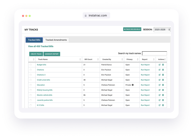Edit the Elderly housing bills track
This screenshot has height=138, width=193.
159,90
